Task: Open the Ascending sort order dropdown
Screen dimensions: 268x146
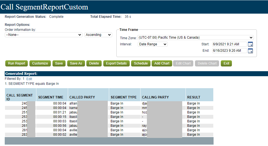Action: 98,35
